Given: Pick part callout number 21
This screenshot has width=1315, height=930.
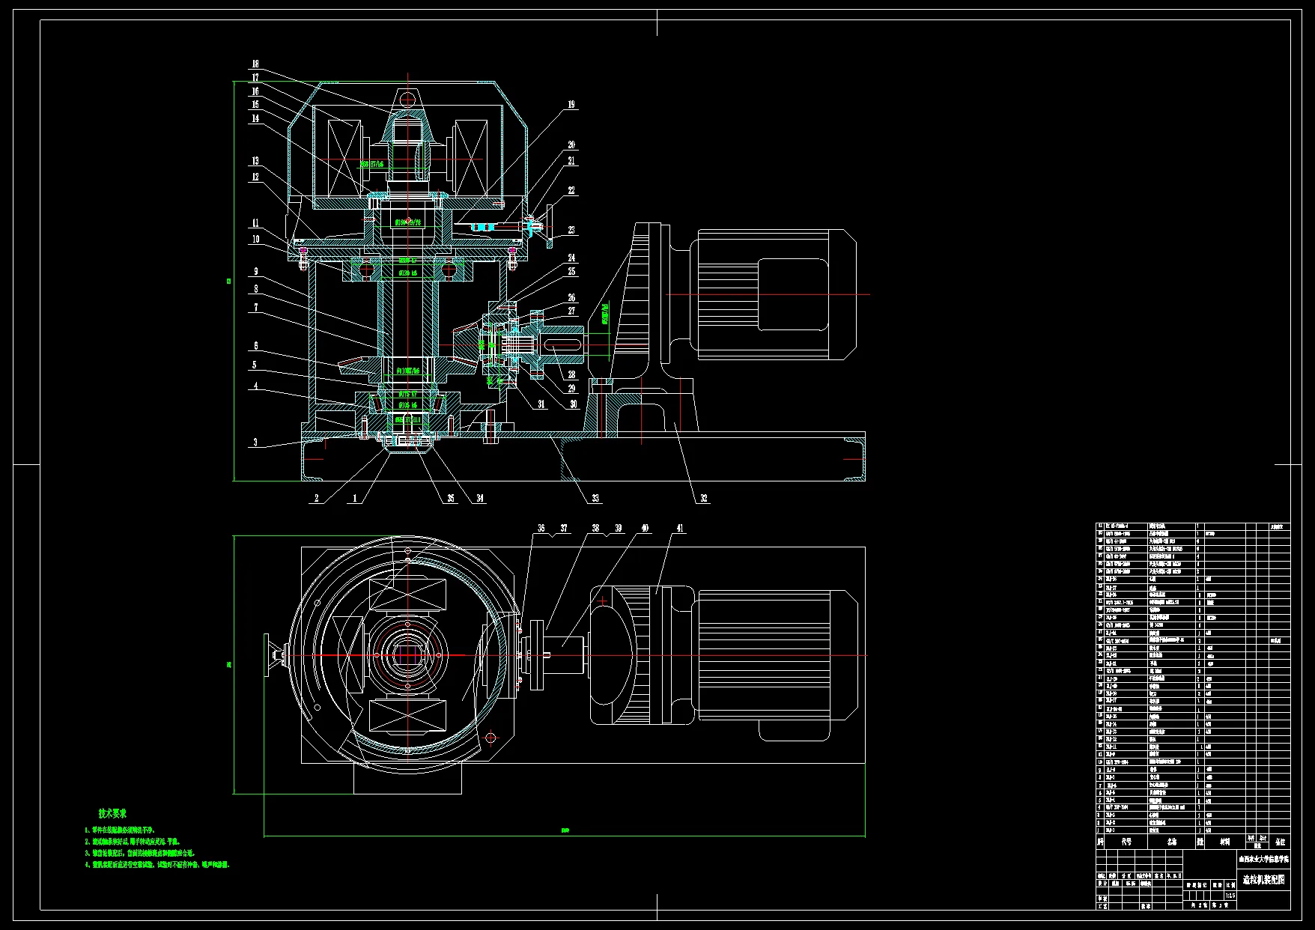Looking at the screenshot, I should 571,161.
